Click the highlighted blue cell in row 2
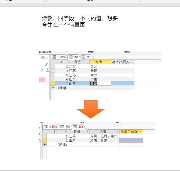This screenshot has width=180, height=171. click(131, 140)
